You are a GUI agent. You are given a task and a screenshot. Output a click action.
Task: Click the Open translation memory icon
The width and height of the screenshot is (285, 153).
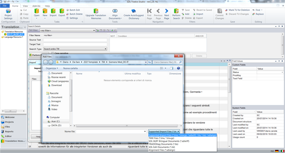pyautogui.click(x=37, y=11)
